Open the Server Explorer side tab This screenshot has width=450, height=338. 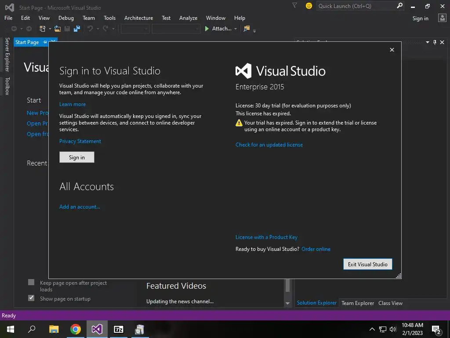[x=7, y=55]
